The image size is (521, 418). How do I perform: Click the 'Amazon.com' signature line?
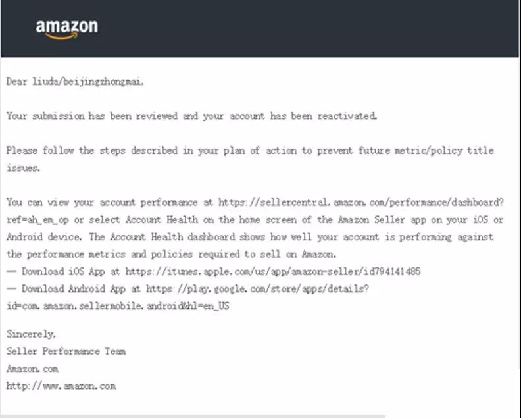(x=33, y=369)
